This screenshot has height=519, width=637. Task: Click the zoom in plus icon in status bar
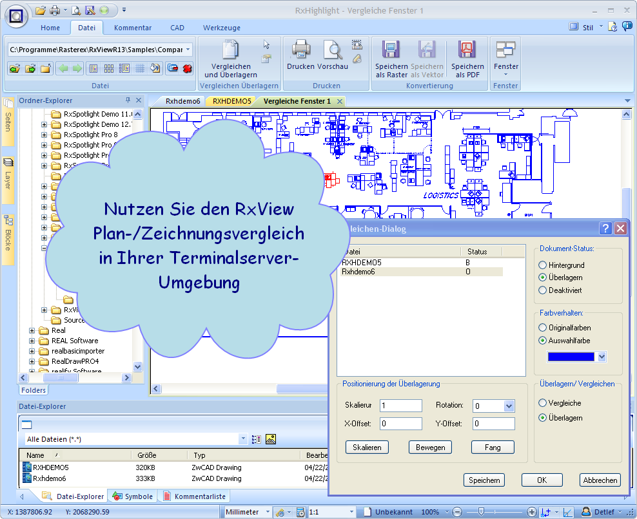coord(532,512)
